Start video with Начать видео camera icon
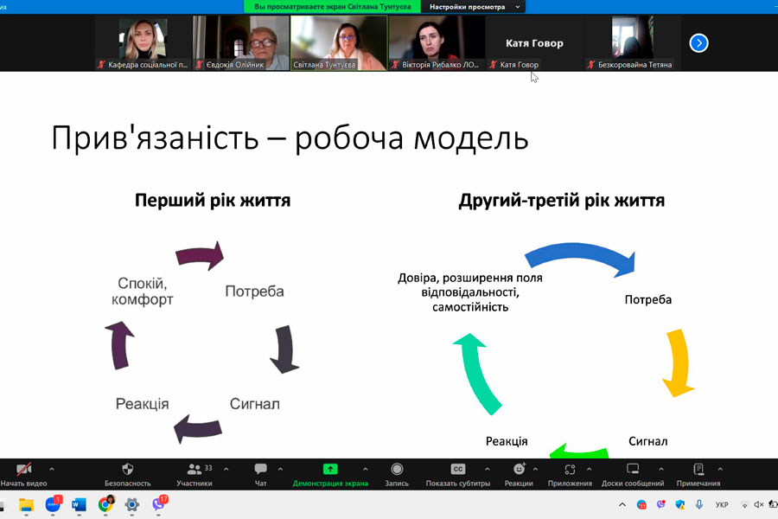The height and width of the screenshot is (519, 778). [24, 469]
